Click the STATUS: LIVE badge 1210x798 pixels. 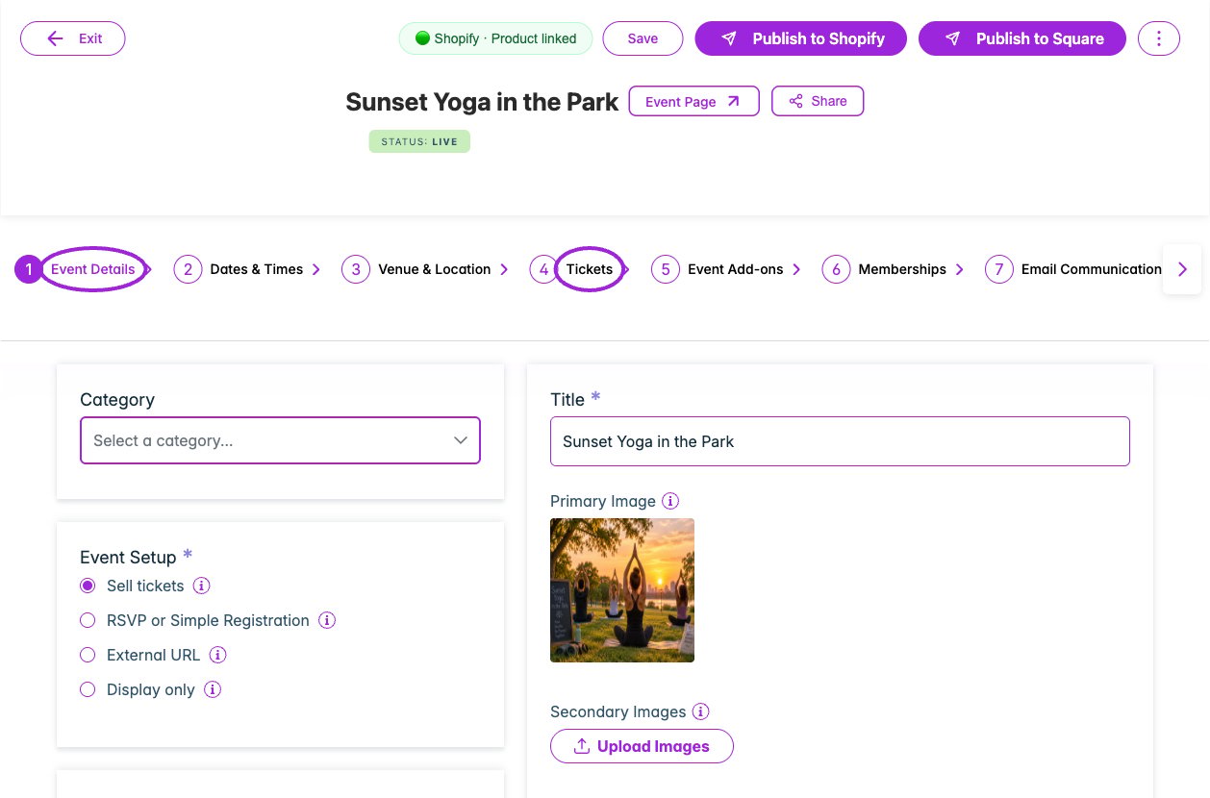tap(419, 141)
